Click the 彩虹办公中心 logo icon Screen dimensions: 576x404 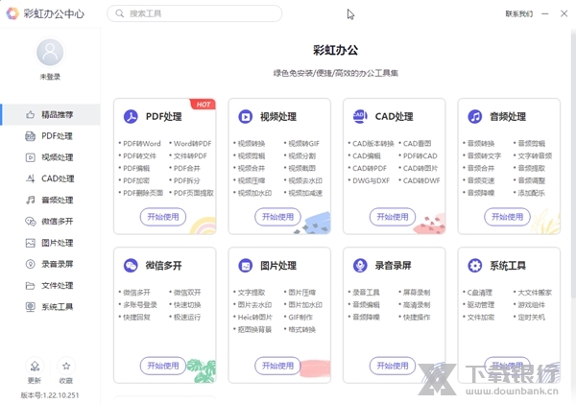click(x=12, y=13)
